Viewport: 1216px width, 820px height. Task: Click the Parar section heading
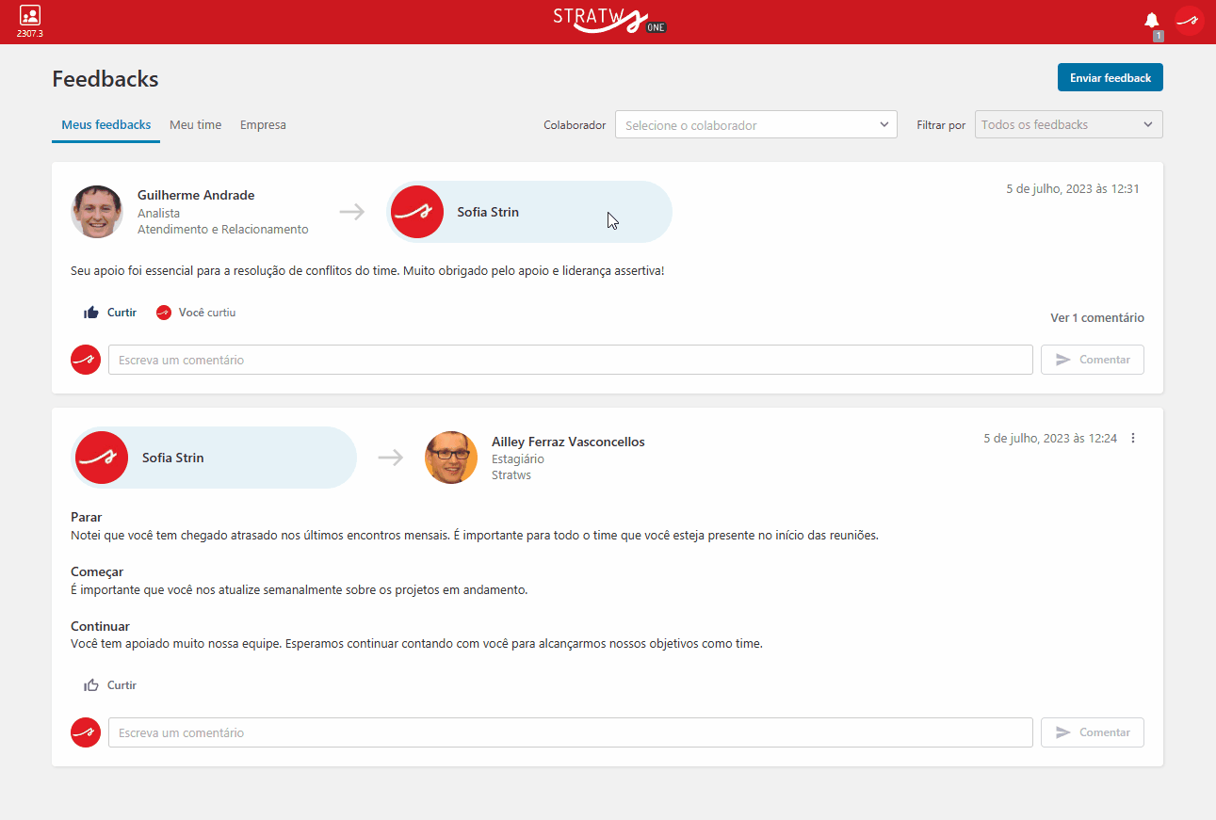87,517
